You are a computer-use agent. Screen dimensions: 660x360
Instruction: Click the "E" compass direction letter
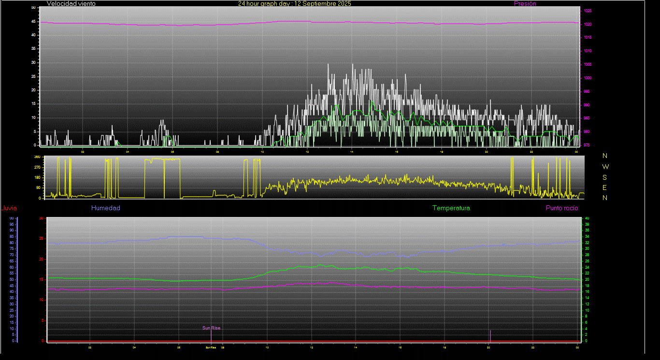coord(605,187)
